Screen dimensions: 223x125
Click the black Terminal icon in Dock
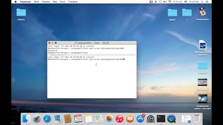pos(161,118)
